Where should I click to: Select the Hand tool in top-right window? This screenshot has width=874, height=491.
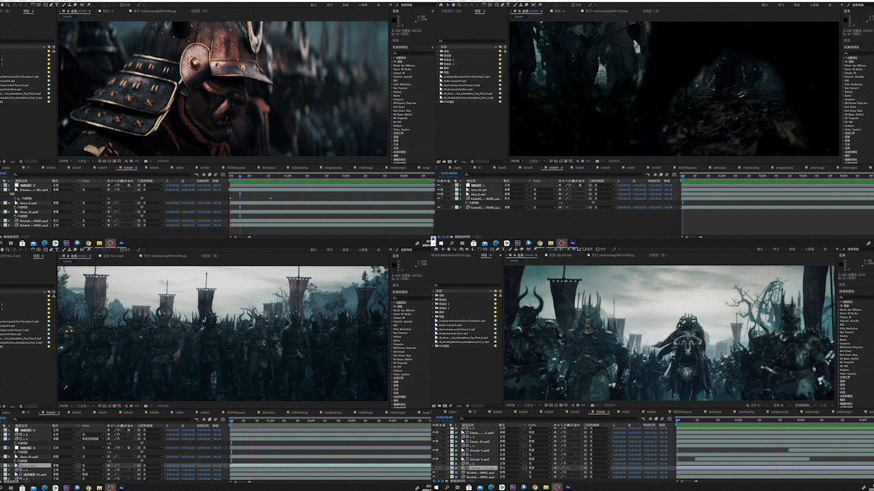(x=453, y=5)
